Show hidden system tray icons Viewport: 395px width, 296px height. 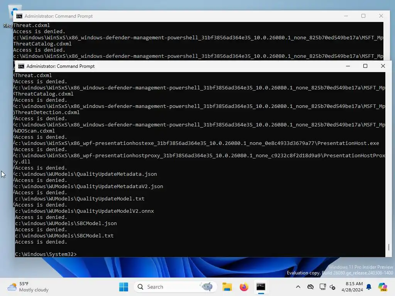[298, 287]
